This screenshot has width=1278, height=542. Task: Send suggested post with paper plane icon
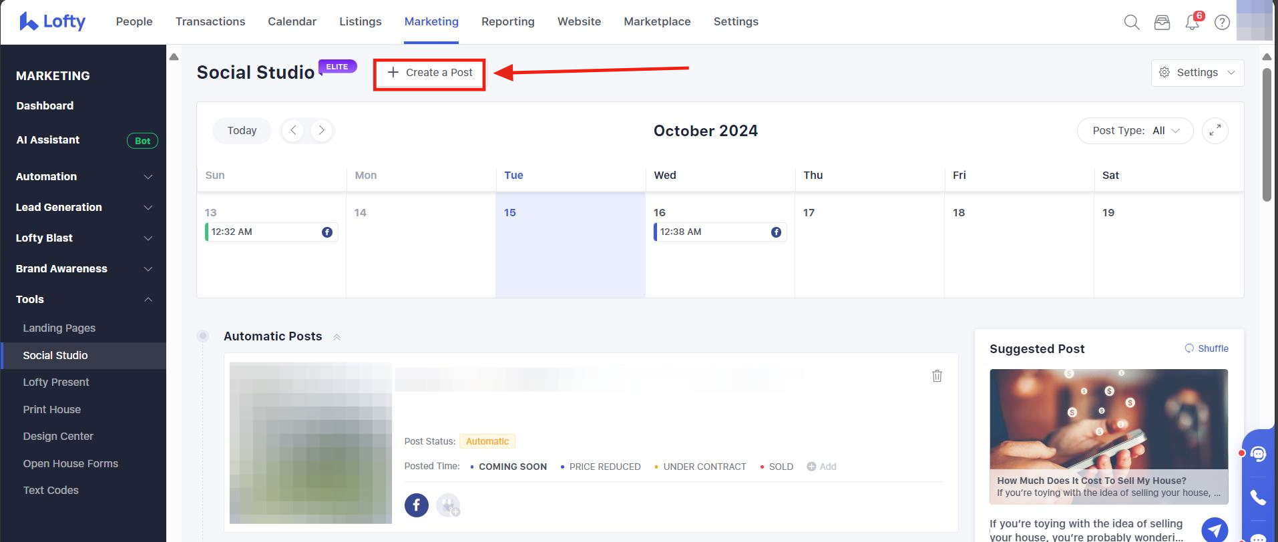[x=1214, y=530]
